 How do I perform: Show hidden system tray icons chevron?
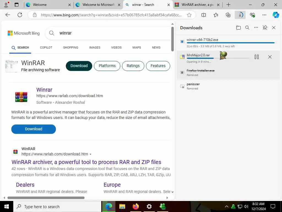[x=227, y=206]
